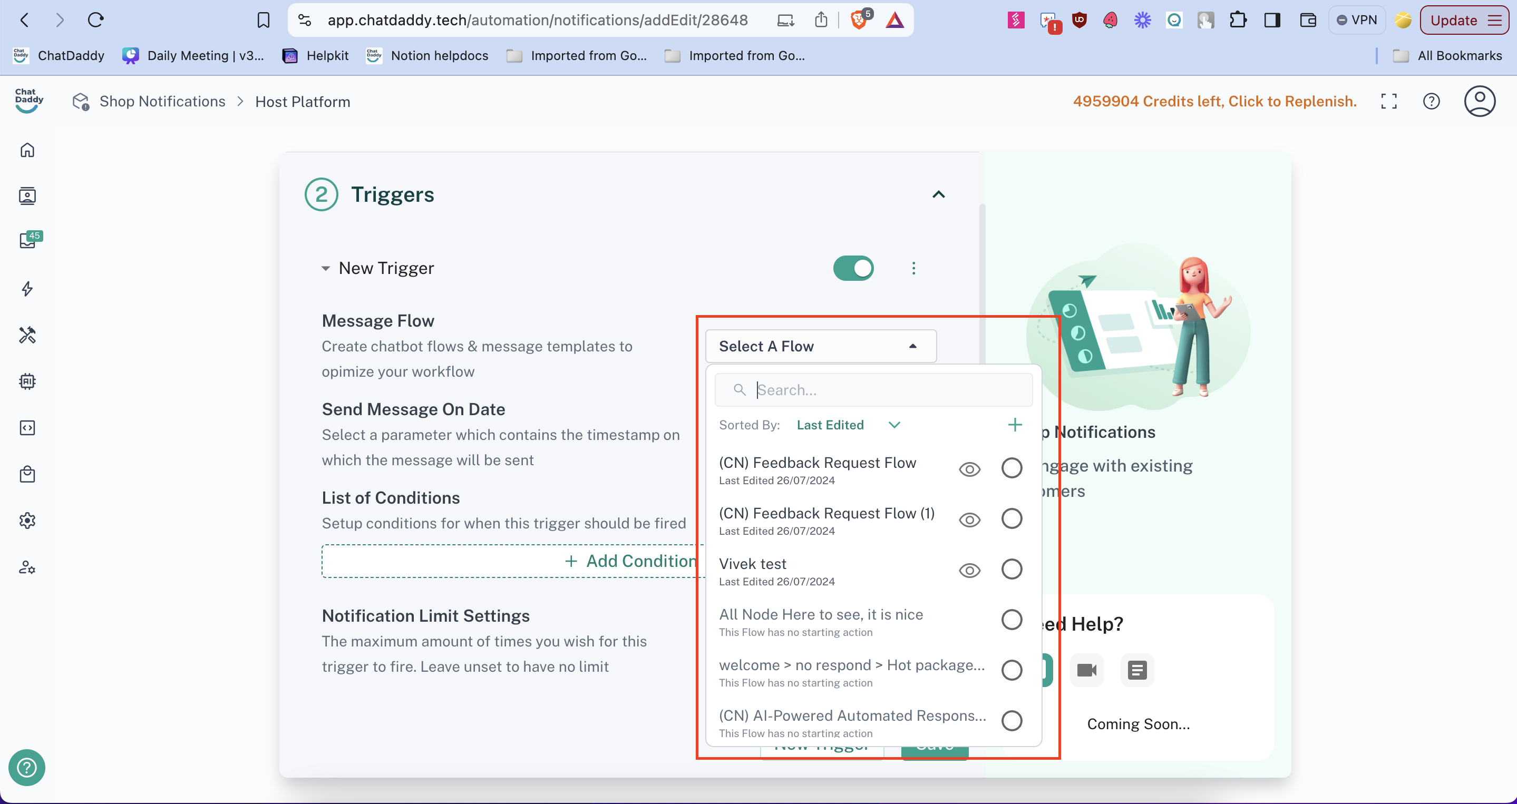Open the Brave wallet icon
Screen dimensions: 1517x804
(1307, 20)
